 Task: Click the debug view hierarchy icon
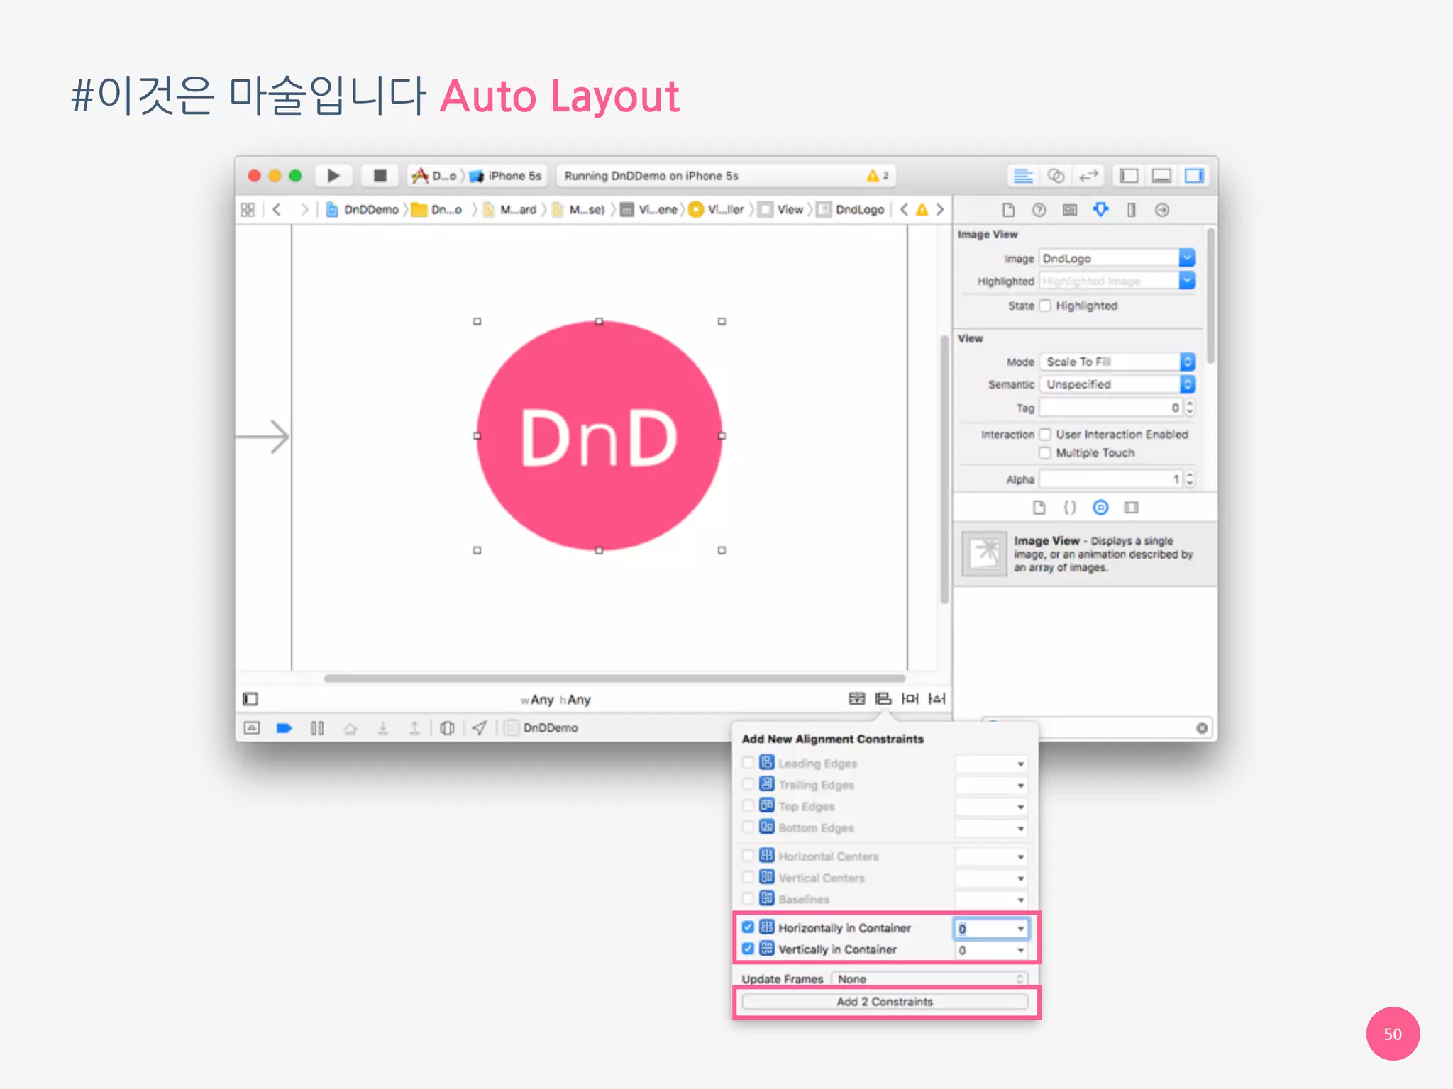pos(447,728)
